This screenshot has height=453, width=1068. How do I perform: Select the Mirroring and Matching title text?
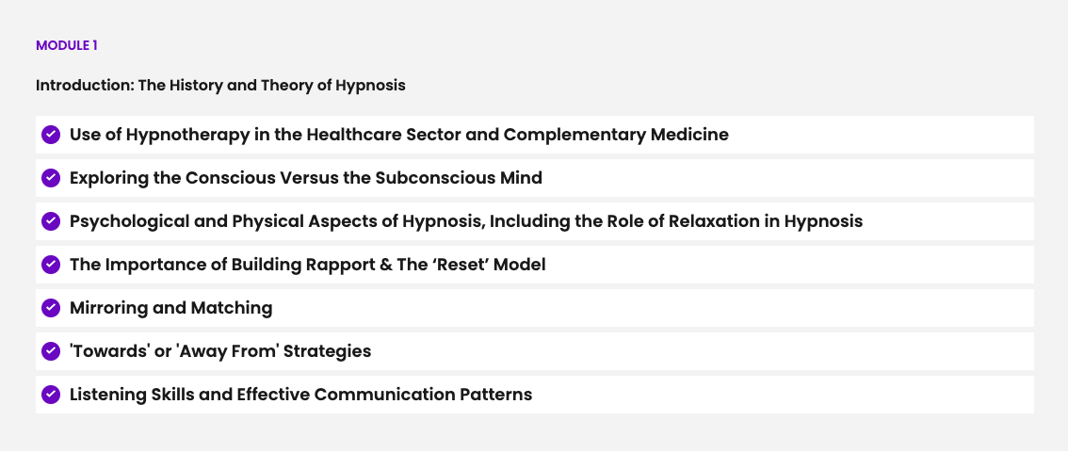point(171,308)
